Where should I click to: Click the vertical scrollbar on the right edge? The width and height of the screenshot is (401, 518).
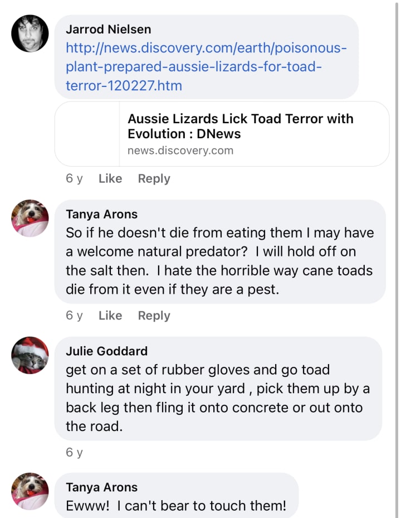397,259
